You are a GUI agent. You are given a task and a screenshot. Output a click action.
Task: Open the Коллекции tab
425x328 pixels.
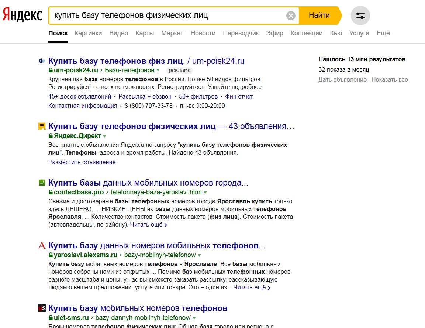(x=307, y=33)
